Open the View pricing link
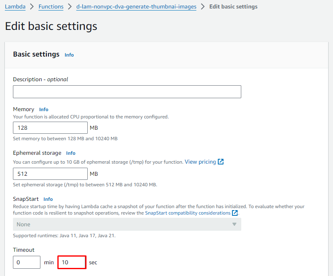Screen dimensions: 333x276 click(200, 162)
